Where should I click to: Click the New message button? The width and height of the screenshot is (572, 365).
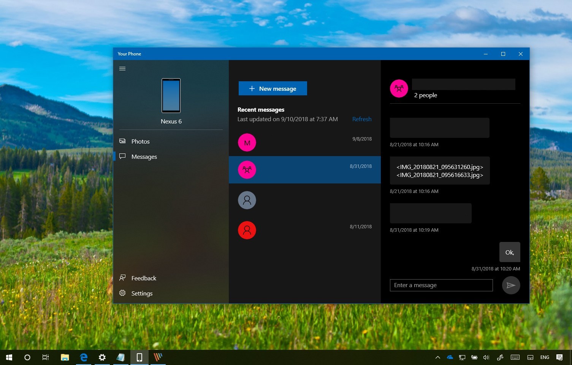tap(273, 88)
